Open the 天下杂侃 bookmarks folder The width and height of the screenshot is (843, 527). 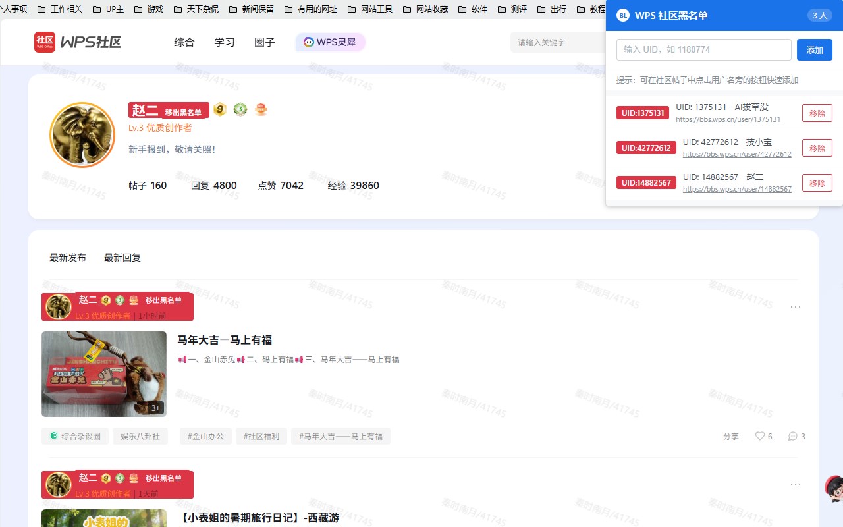[x=196, y=9]
